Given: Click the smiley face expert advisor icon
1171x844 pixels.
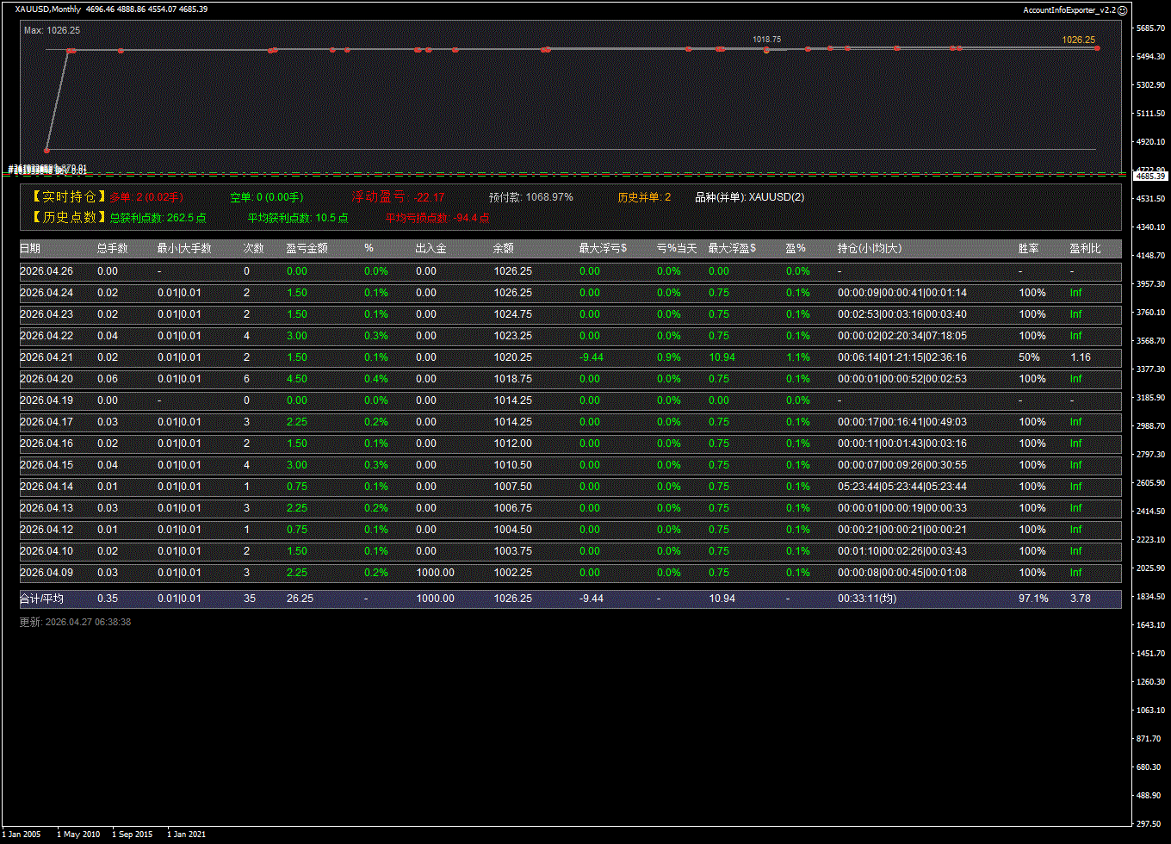Looking at the screenshot, I should [1122, 9].
